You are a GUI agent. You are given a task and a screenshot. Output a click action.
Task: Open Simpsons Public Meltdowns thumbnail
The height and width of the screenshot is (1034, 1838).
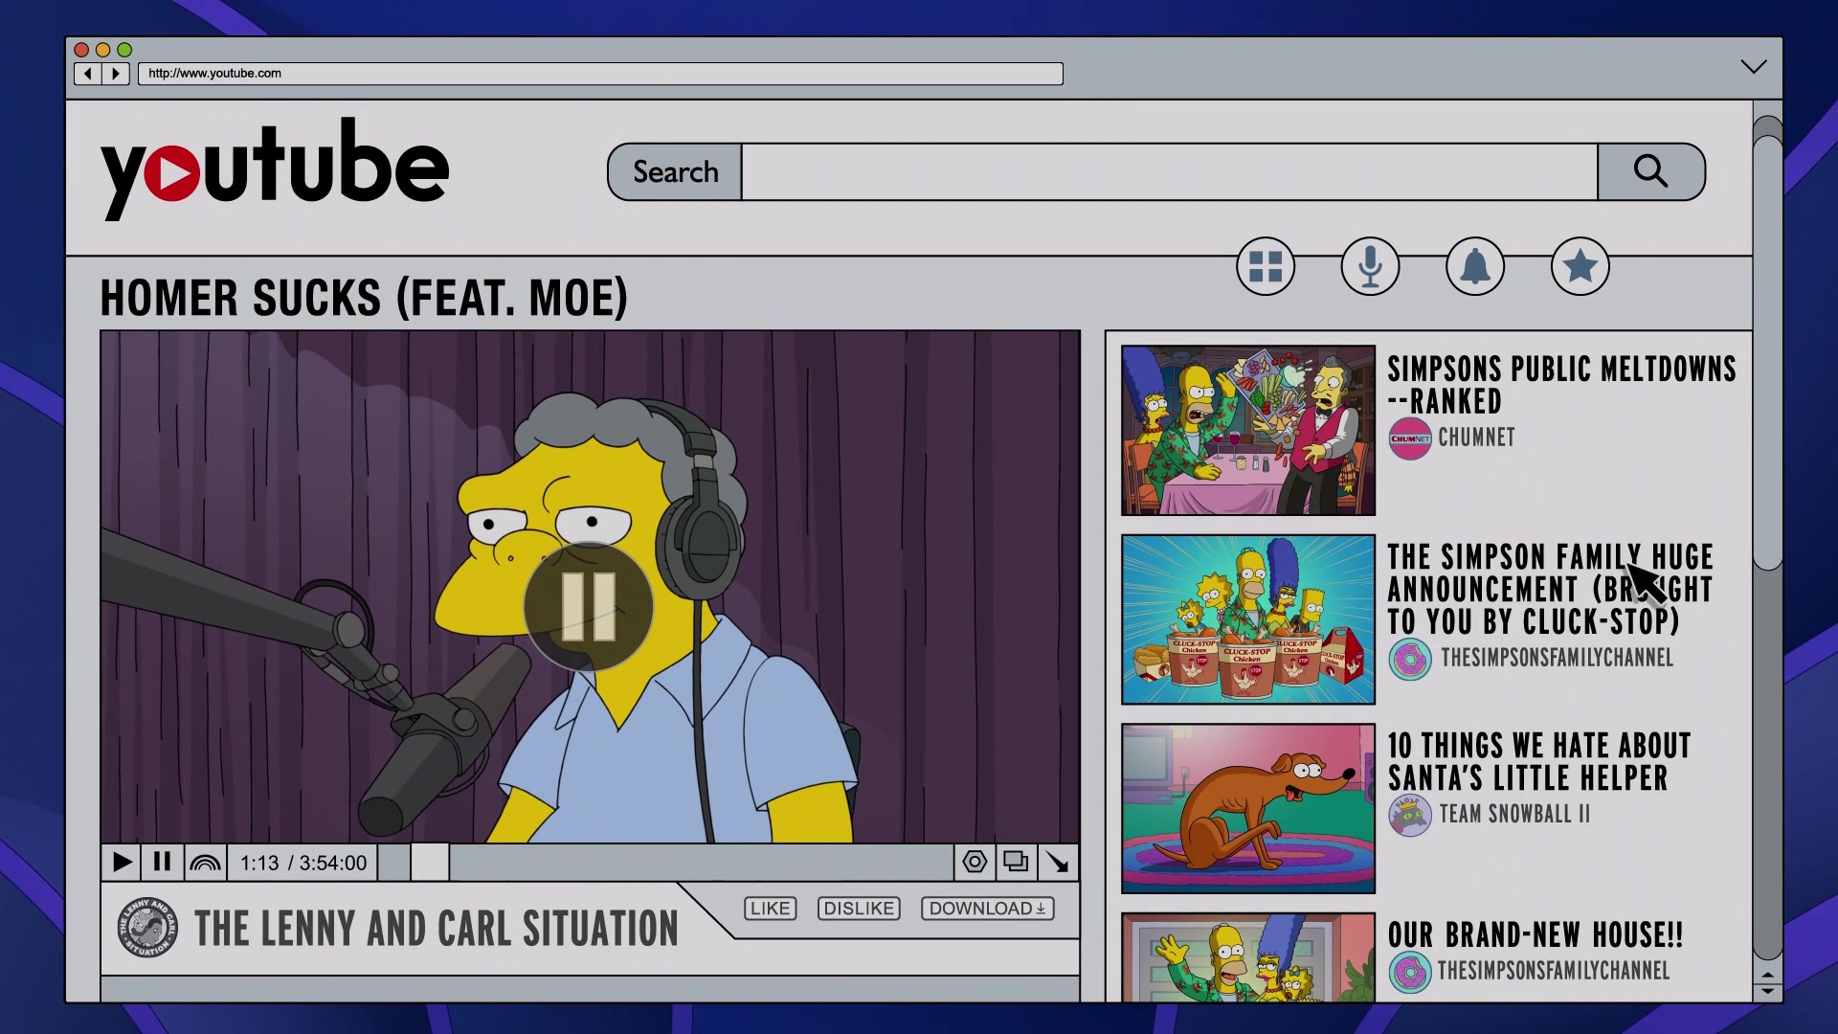click(1248, 431)
